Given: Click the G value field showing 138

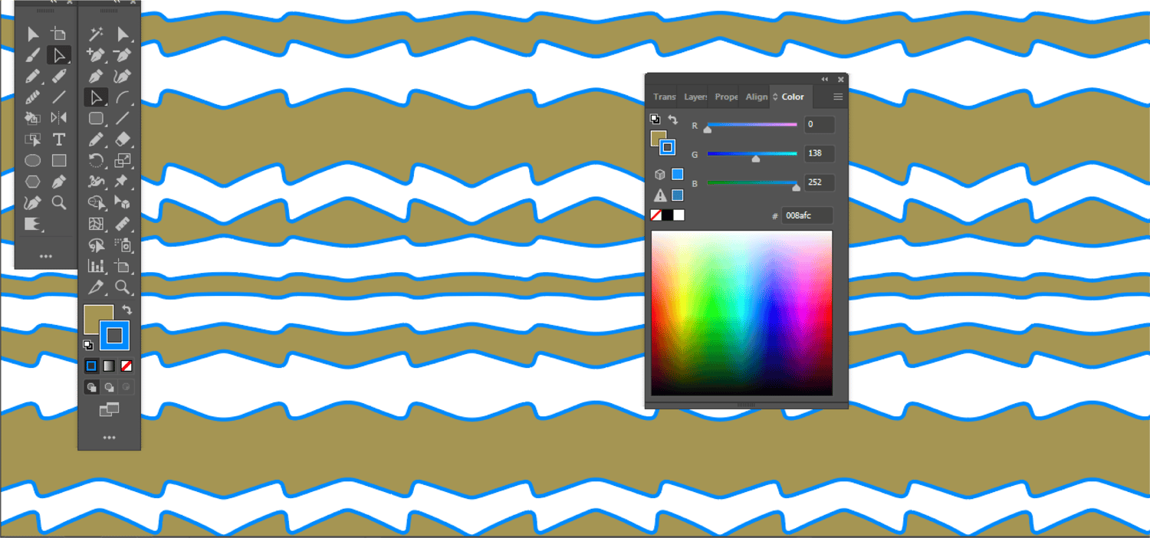Looking at the screenshot, I should point(820,153).
